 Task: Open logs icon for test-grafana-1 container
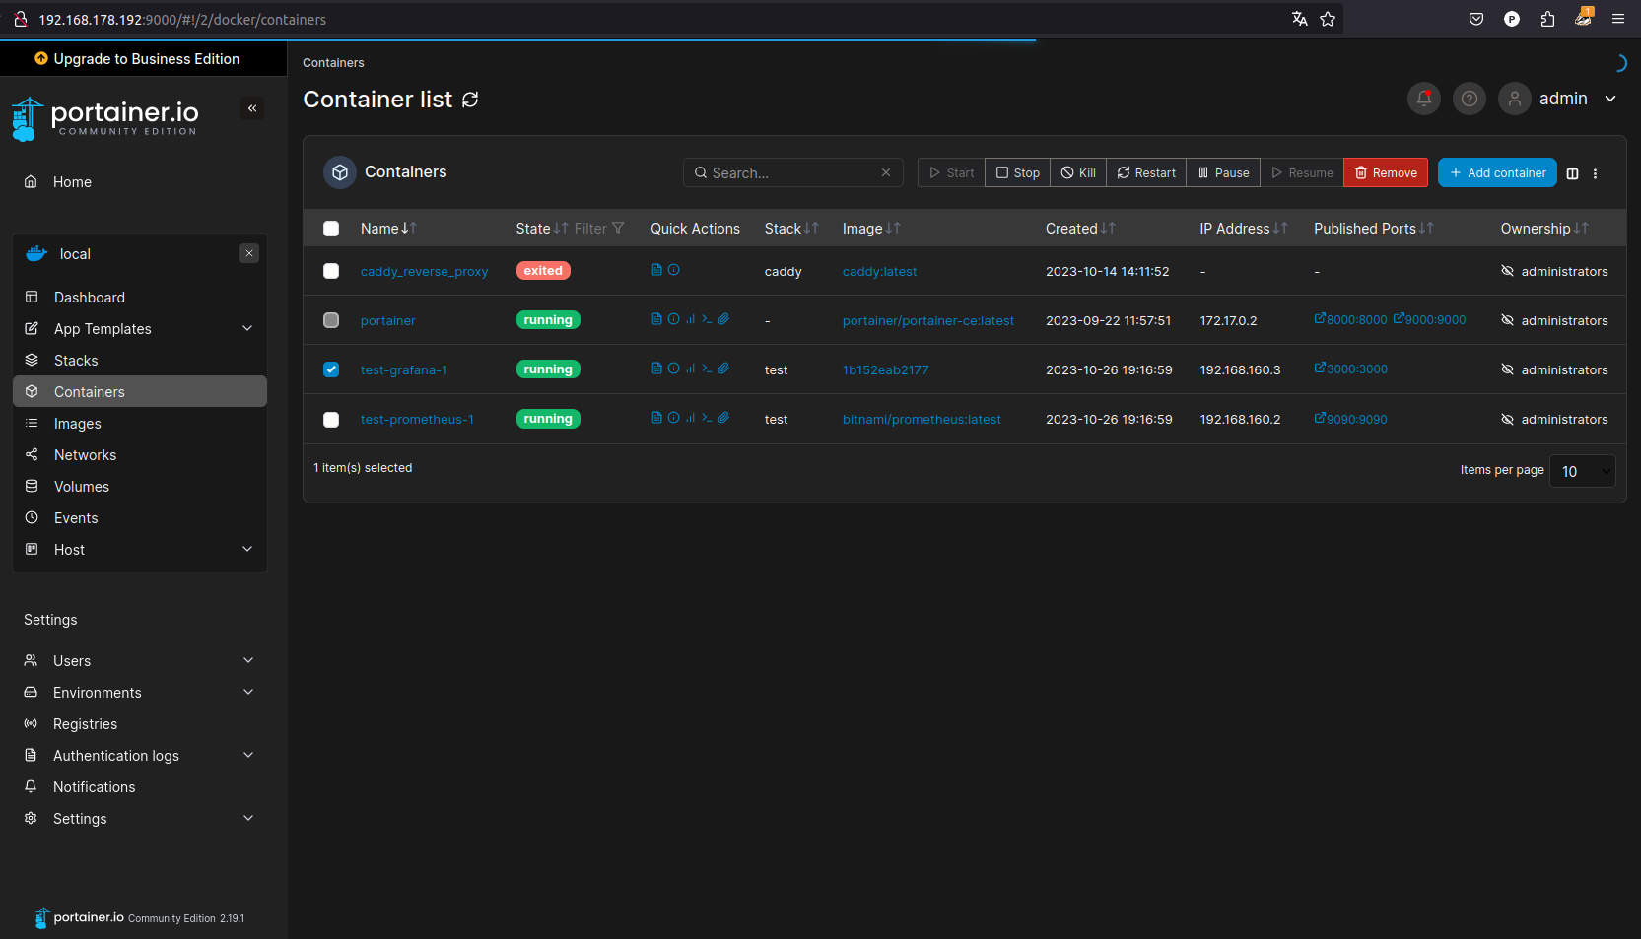click(656, 369)
